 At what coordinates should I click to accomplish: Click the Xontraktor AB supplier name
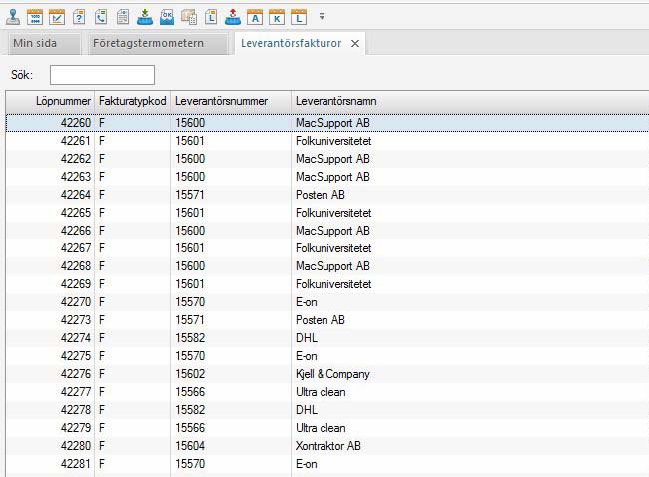328,446
